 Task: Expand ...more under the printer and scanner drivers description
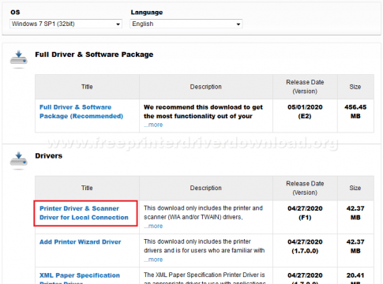[x=153, y=226]
